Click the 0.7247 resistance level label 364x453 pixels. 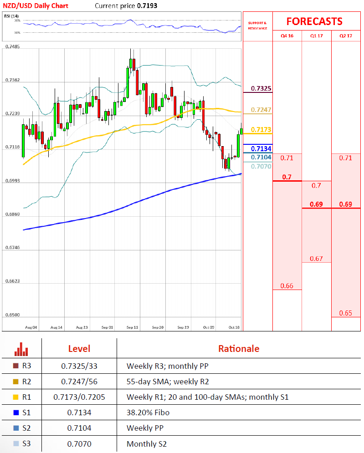(x=261, y=110)
